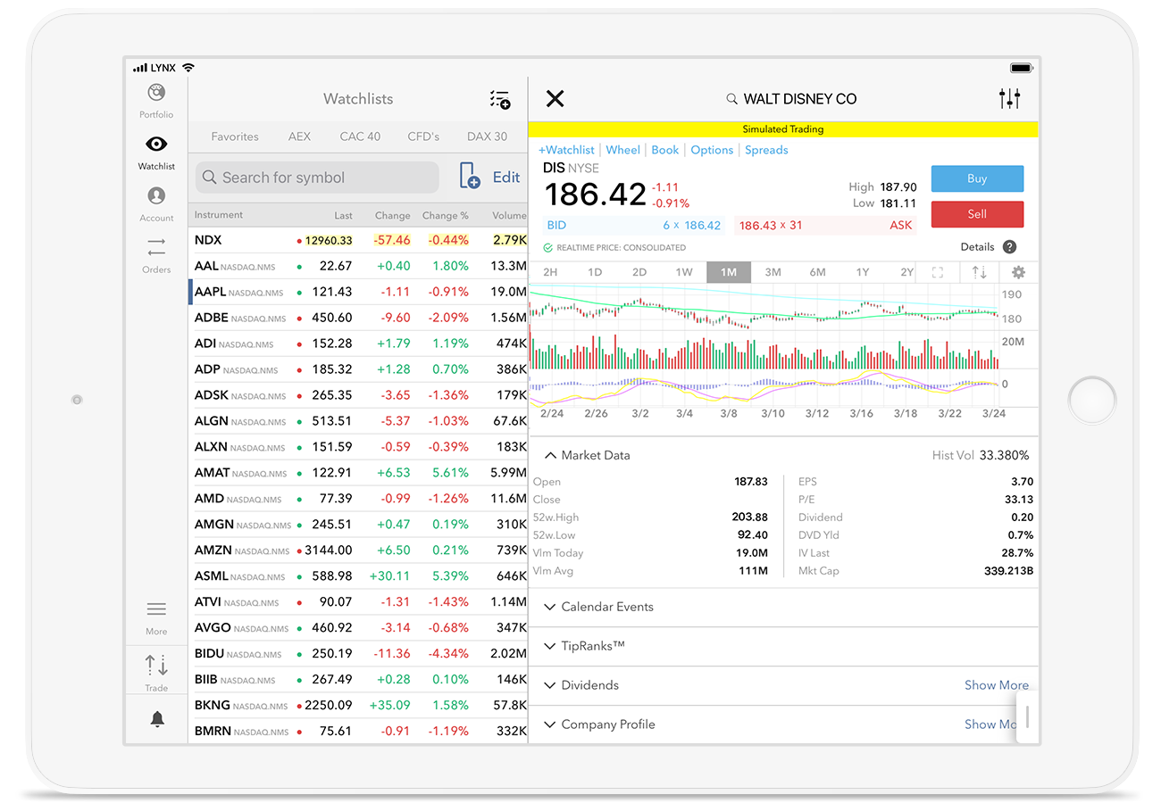Screen dimensions: 1161x803
Task: Close the Walt Disney quote panel
Action: pos(555,98)
